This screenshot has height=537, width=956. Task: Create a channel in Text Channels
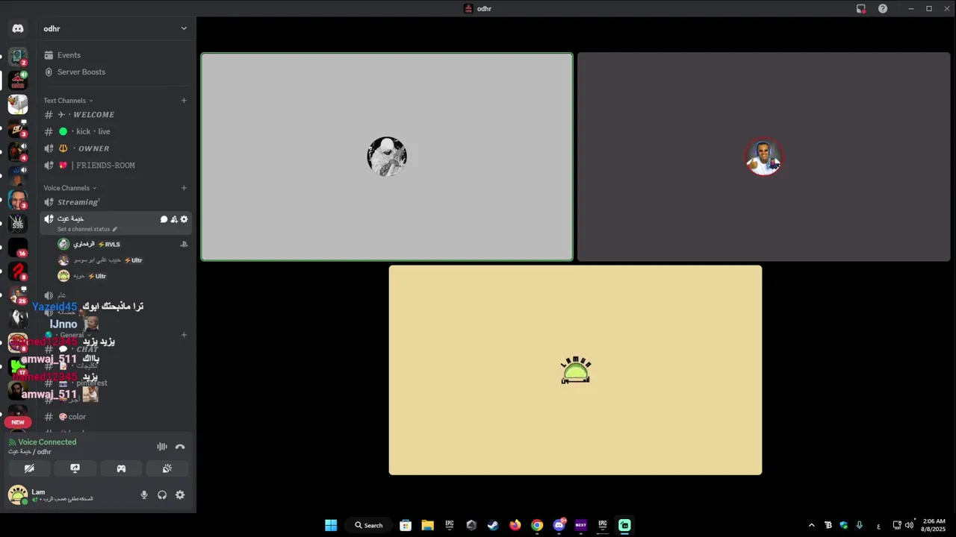click(184, 101)
